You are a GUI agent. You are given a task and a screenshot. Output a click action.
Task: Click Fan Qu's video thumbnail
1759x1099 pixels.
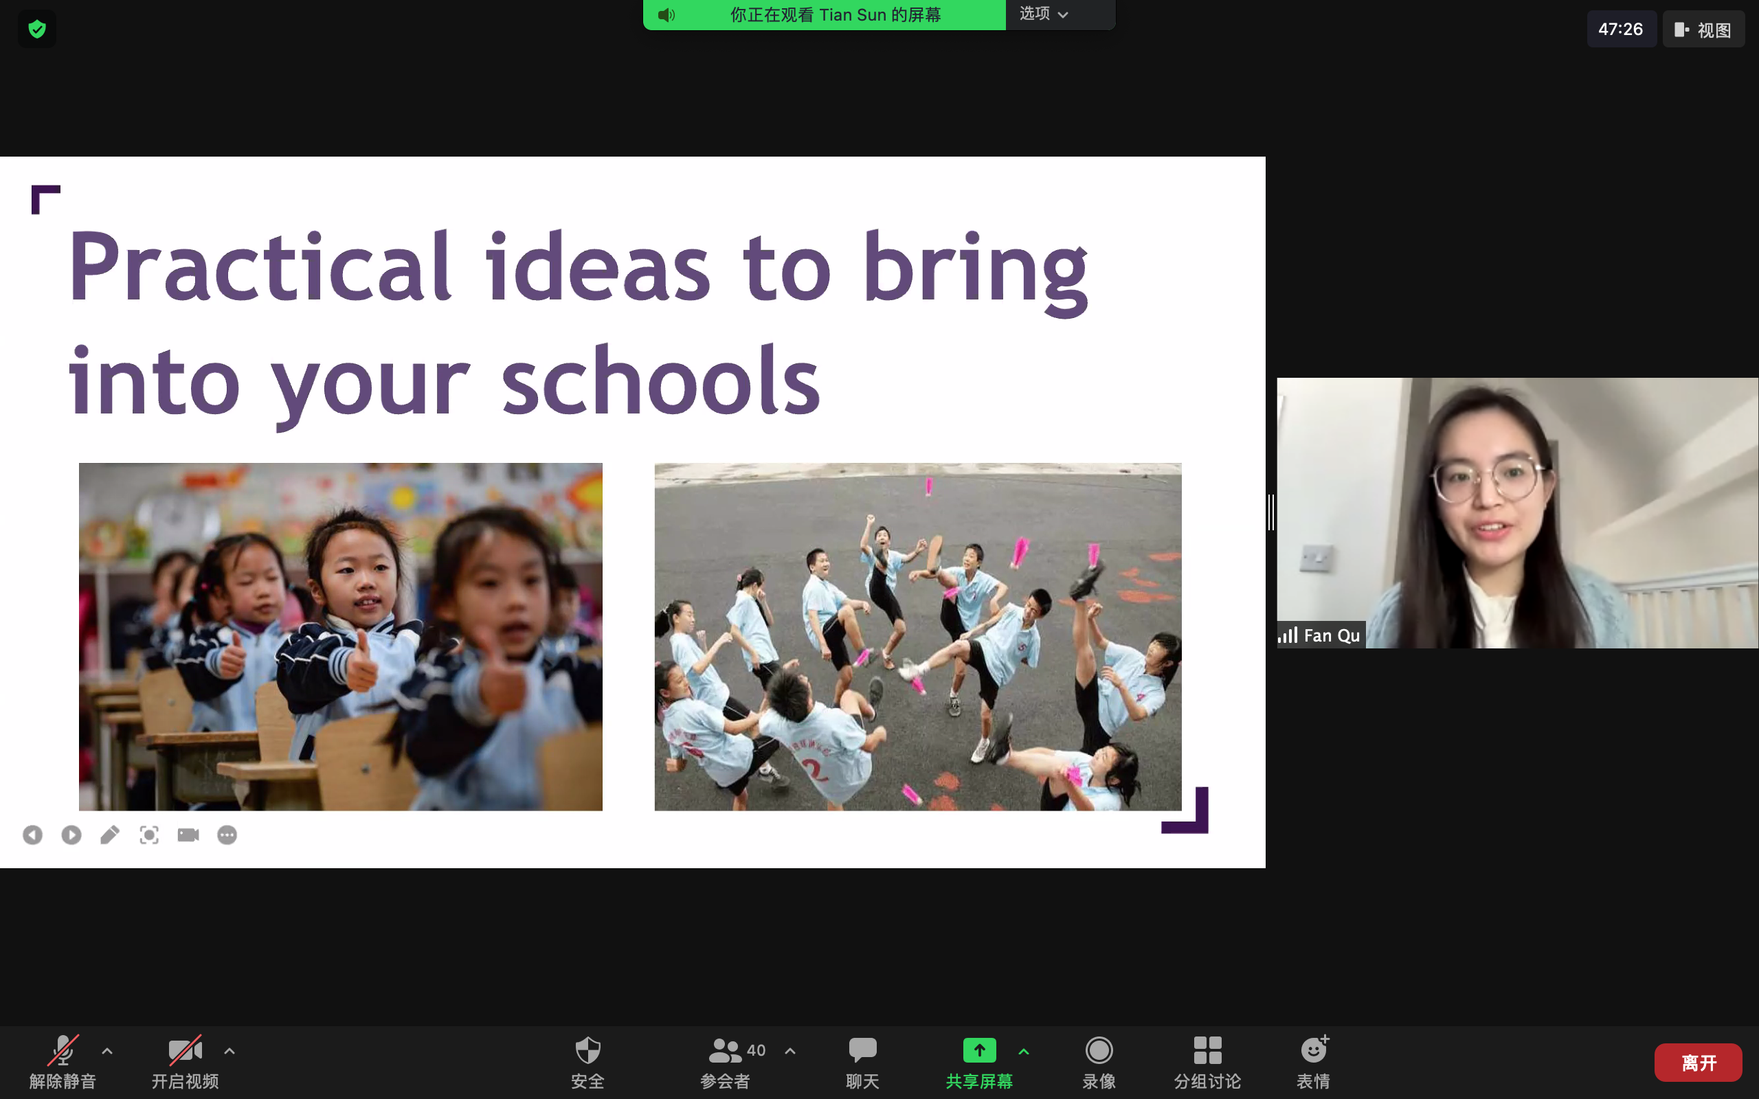[1518, 512]
